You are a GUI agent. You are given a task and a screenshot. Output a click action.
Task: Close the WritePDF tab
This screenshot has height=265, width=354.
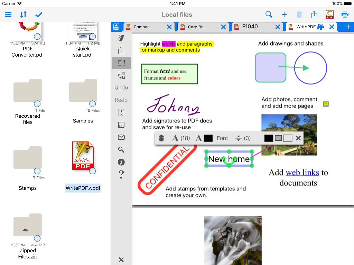332,27
